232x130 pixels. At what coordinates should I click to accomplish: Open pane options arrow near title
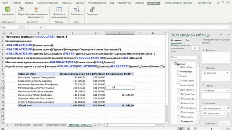click(221, 35)
